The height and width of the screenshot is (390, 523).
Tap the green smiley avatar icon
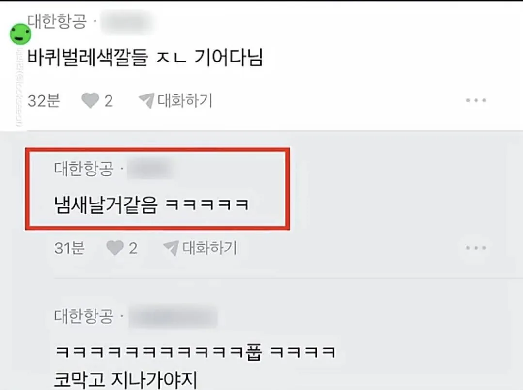point(20,34)
